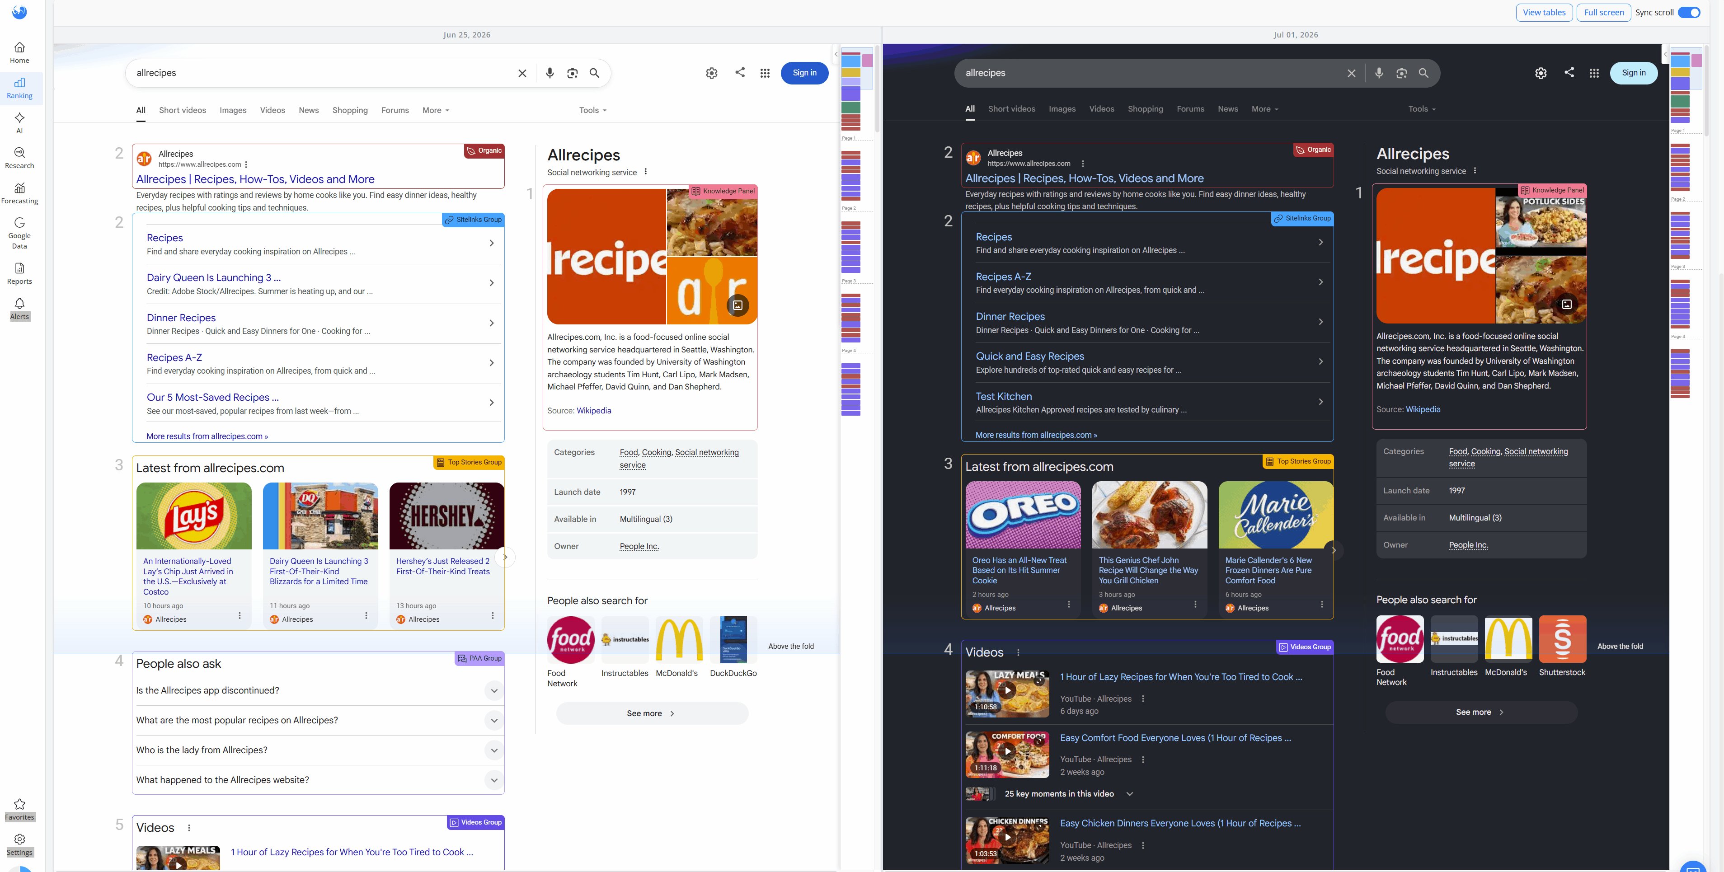Open quick settings gear in left SERP
The image size is (1724, 872).
click(x=711, y=73)
